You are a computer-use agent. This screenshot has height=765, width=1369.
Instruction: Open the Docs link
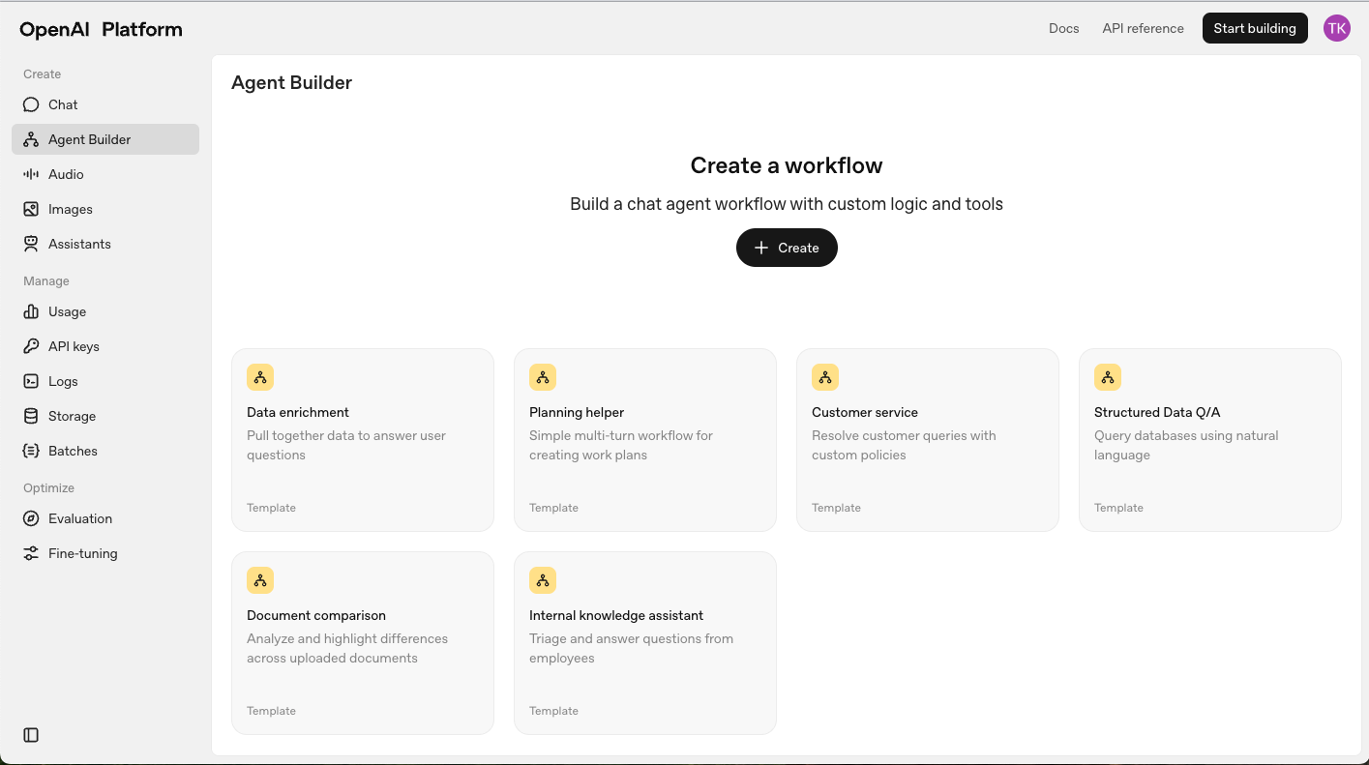click(x=1063, y=28)
